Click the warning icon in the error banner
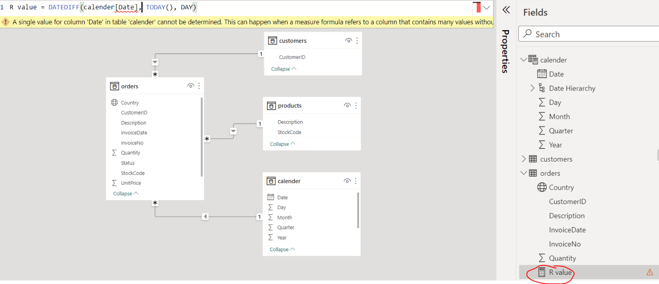Screen dimensions: 659x284 click(x=6, y=22)
